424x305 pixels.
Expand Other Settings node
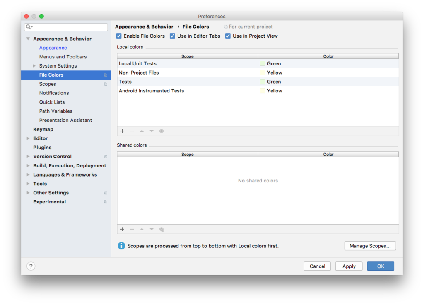[x=28, y=193]
